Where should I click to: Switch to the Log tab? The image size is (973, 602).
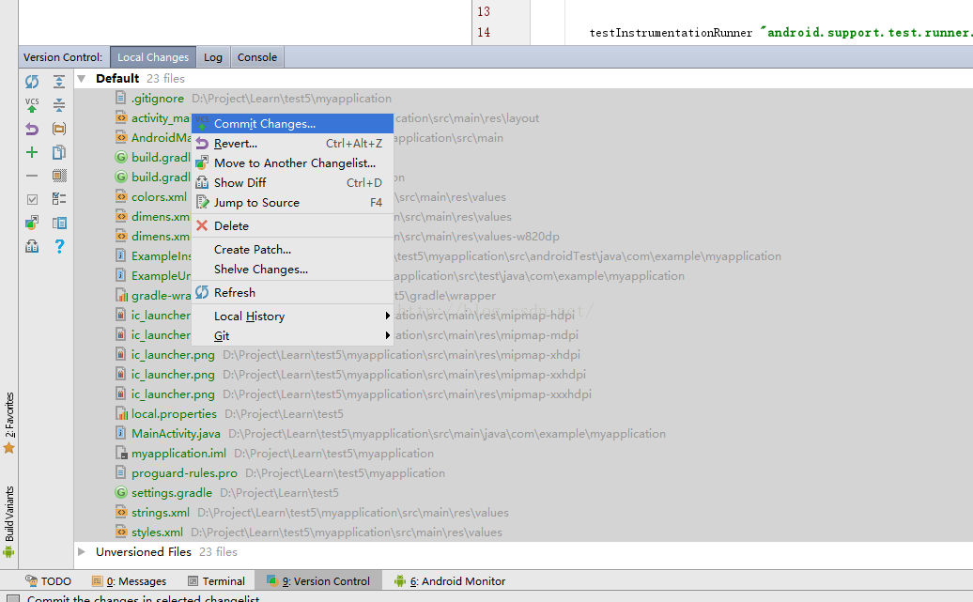[x=213, y=57]
